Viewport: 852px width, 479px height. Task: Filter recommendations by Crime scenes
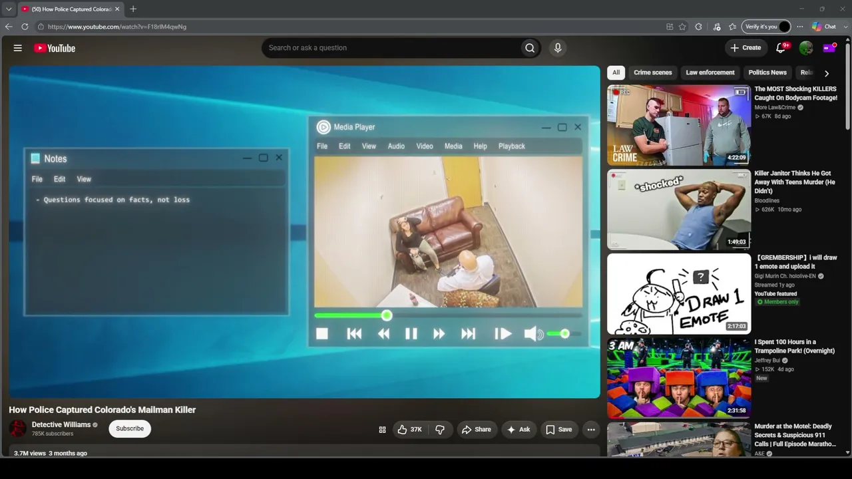point(653,73)
